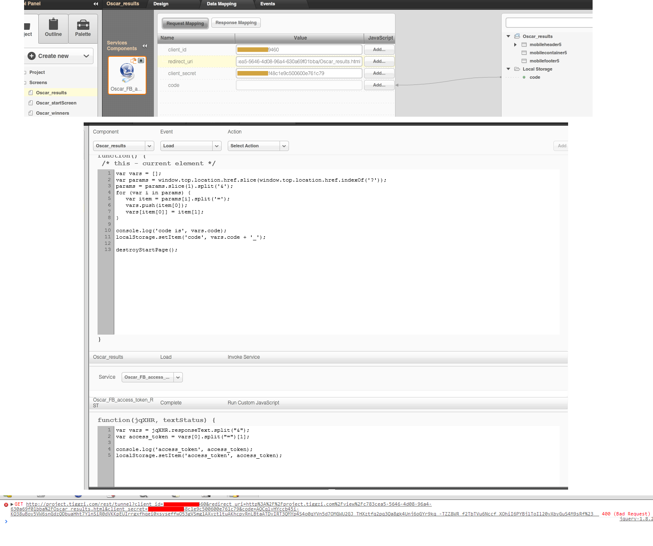
Task: Open the Oscar_startScreen screen
Action: [56, 103]
